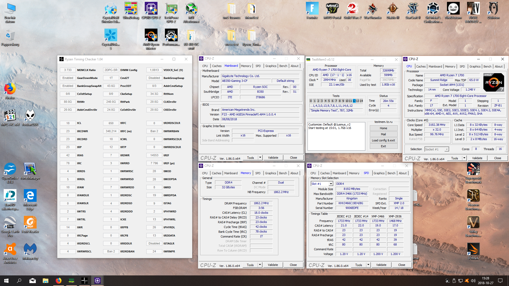Click Tools button in Mainboard CPU-Z window
Screen dimensions: 509x286
(251, 158)
